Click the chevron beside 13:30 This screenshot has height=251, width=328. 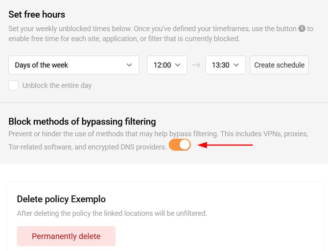(236, 65)
